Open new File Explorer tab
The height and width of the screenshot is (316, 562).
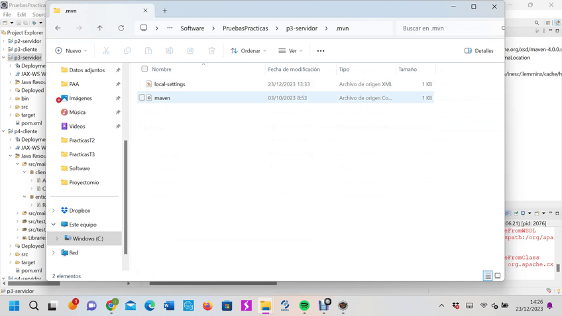point(165,11)
